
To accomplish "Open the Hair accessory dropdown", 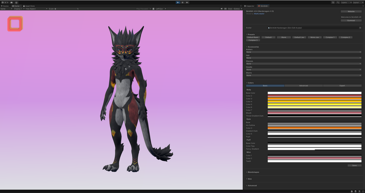I will click(x=304, y=58).
